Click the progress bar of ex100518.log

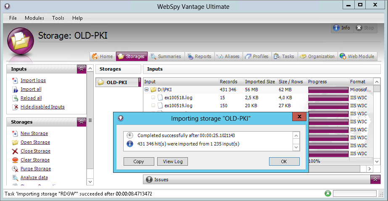click(328, 98)
